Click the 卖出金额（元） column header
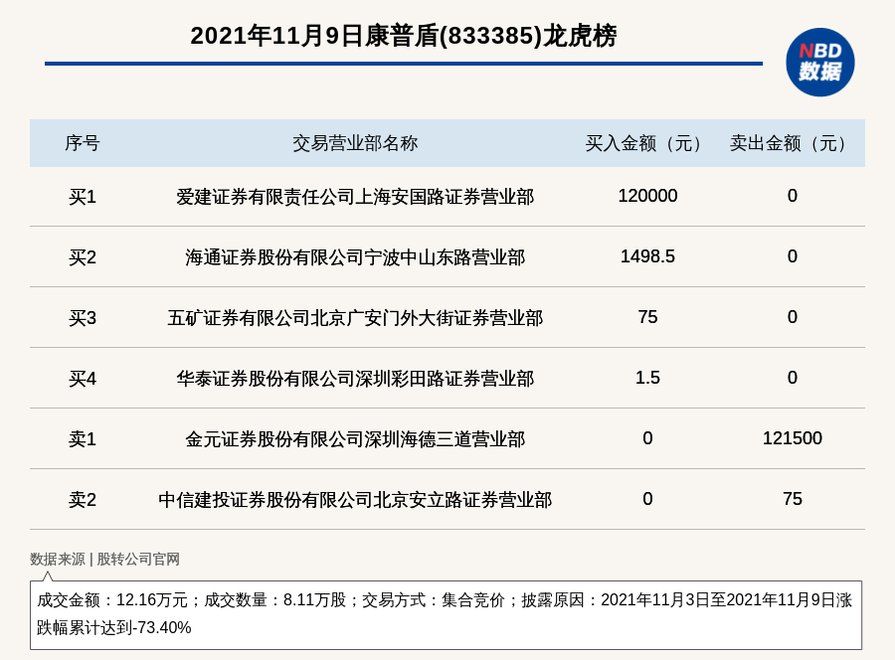This screenshot has height=660, width=895. [793, 143]
